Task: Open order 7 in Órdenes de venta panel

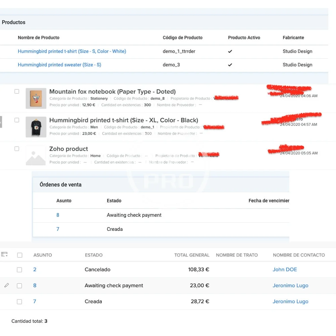Action: click(x=58, y=229)
